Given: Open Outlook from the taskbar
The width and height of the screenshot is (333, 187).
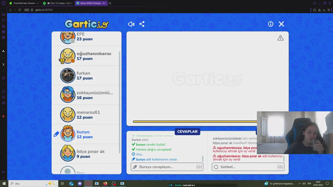Looking at the screenshot, I should pyautogui.click(x=71, y=184).
